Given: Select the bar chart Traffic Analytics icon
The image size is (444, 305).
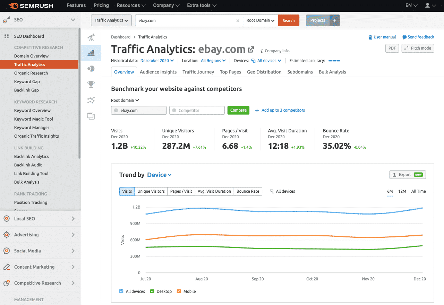Looking at the screenshot, I should [x=91, y=53].
